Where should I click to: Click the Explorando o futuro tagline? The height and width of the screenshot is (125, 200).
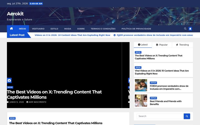(19, 19)
